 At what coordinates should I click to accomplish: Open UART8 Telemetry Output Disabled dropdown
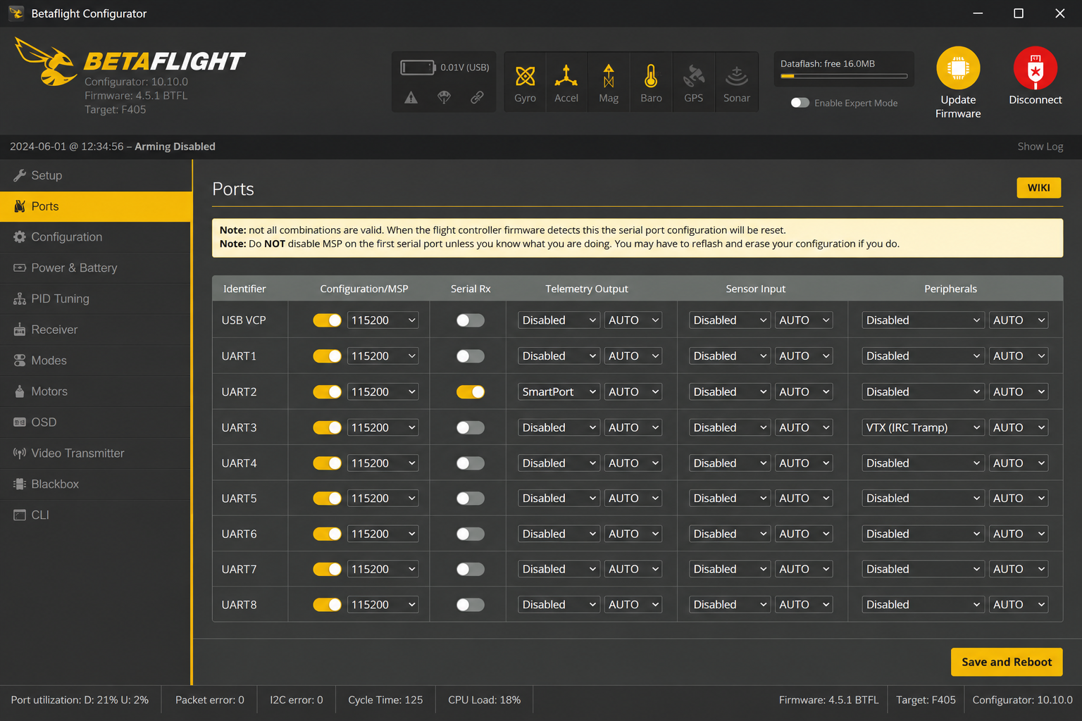(x=559, y=605)
